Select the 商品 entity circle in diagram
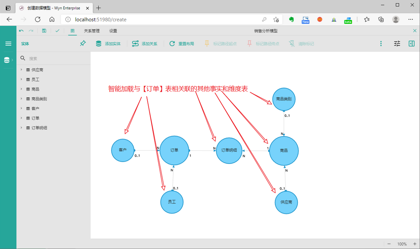The height and width of the screenshot is (249, 420). coord(284,151)
